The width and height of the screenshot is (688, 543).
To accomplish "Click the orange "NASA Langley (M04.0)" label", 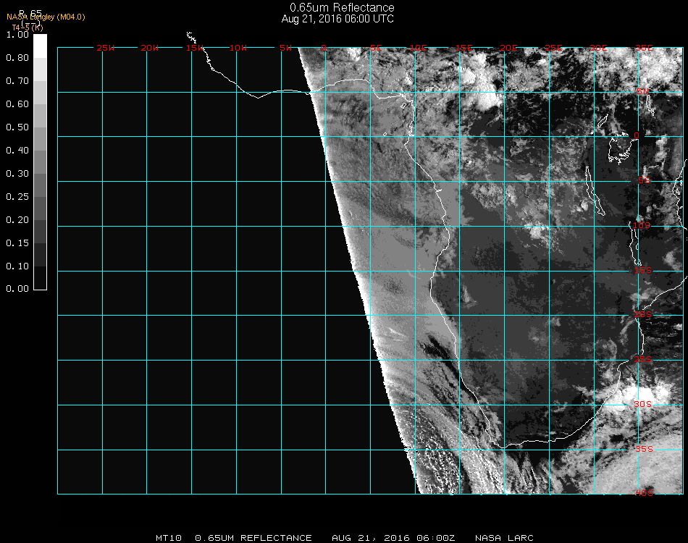I will click(x=46, y=17).
